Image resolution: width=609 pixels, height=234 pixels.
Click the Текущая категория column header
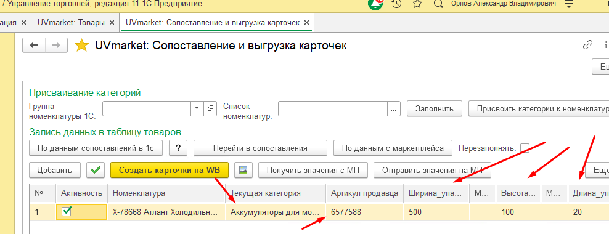276,193
